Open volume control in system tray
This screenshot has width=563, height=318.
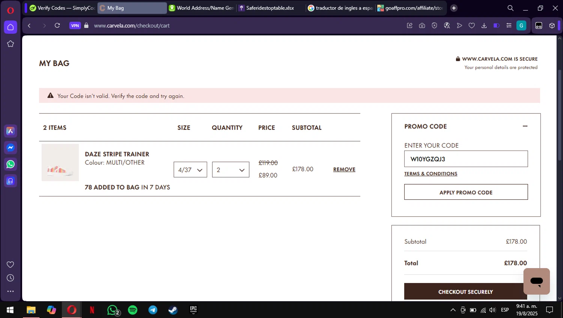tap(493, 310)
